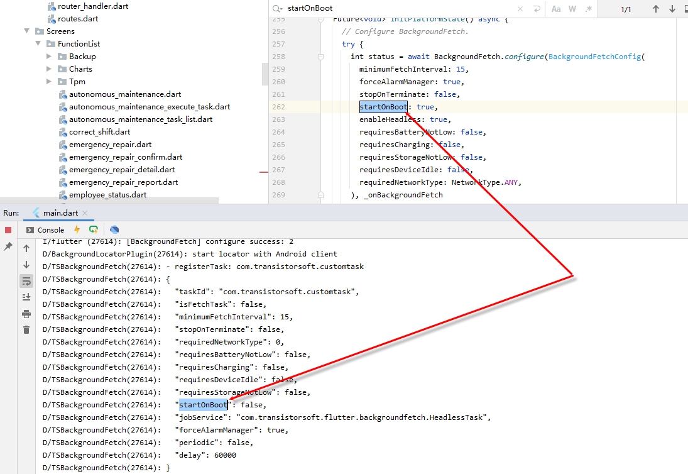Select the Charts folder icon

click(x=62, y=69)
